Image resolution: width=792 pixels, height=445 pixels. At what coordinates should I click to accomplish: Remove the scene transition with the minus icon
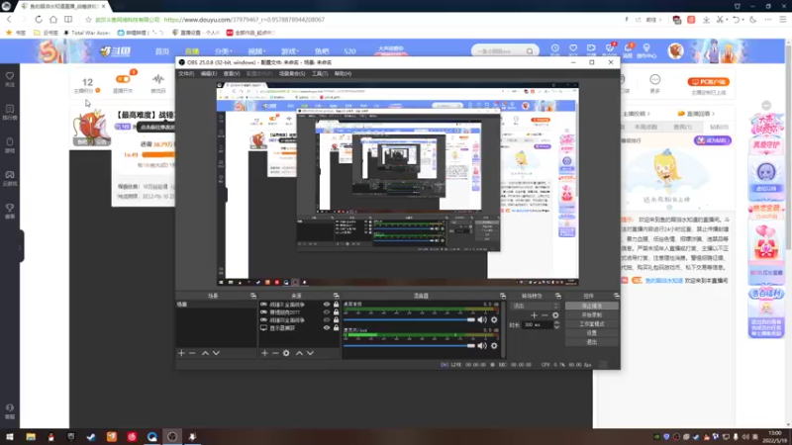pyautogui.click(x=544, y=315)
